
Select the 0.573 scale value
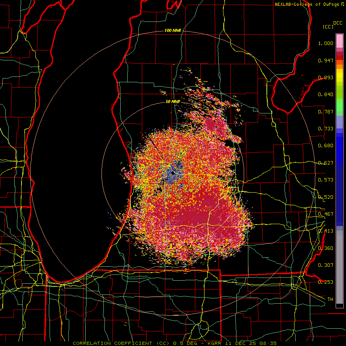click(326, 180)
